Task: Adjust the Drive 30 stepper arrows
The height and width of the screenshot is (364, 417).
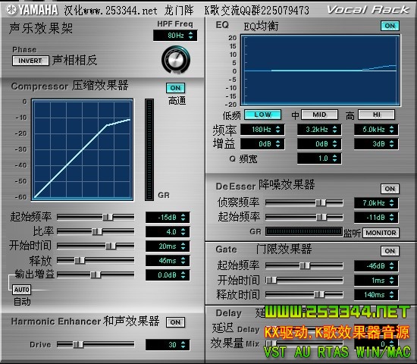Action: [x=183, y=345]
